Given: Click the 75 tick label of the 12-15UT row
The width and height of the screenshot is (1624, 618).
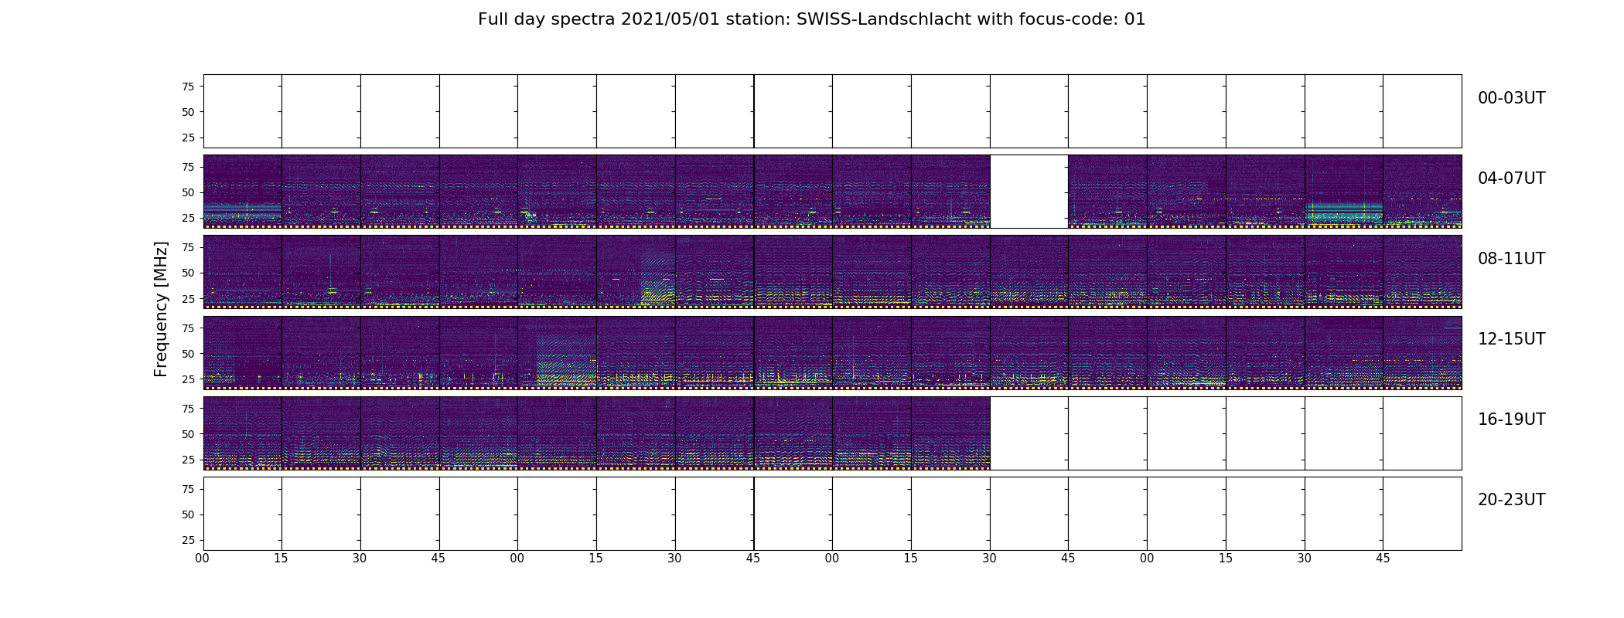Looking at the screenshot, I should (188, 328).
